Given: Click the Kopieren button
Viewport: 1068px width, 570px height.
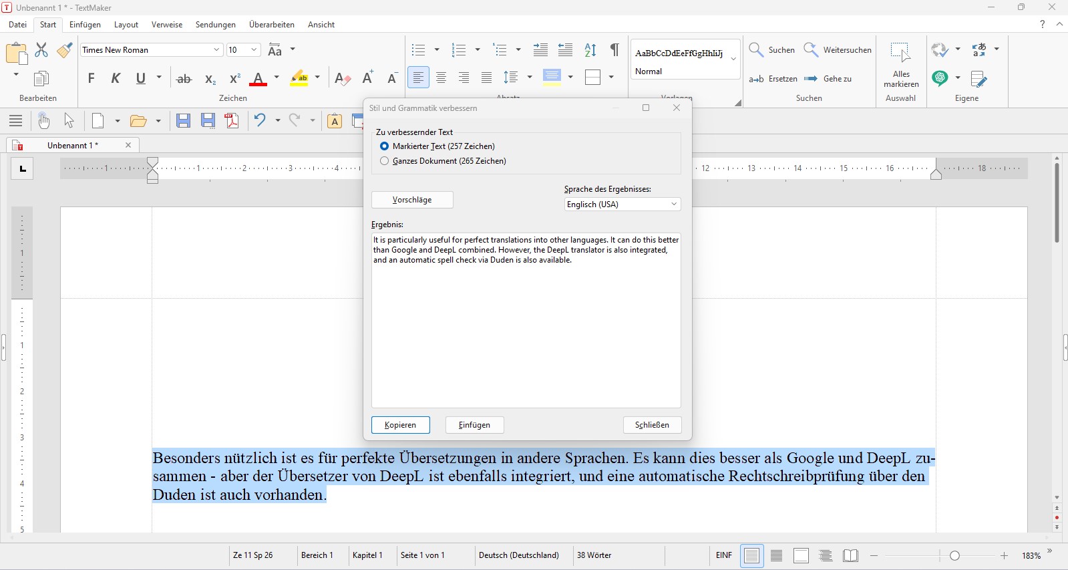Looking at the screenshot, I should 400,425.
